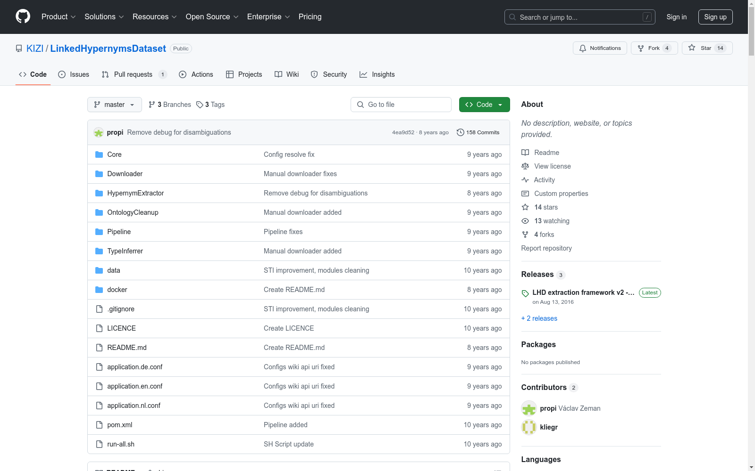Open LHD extraction framework v2 release

[x=583, y=292]
